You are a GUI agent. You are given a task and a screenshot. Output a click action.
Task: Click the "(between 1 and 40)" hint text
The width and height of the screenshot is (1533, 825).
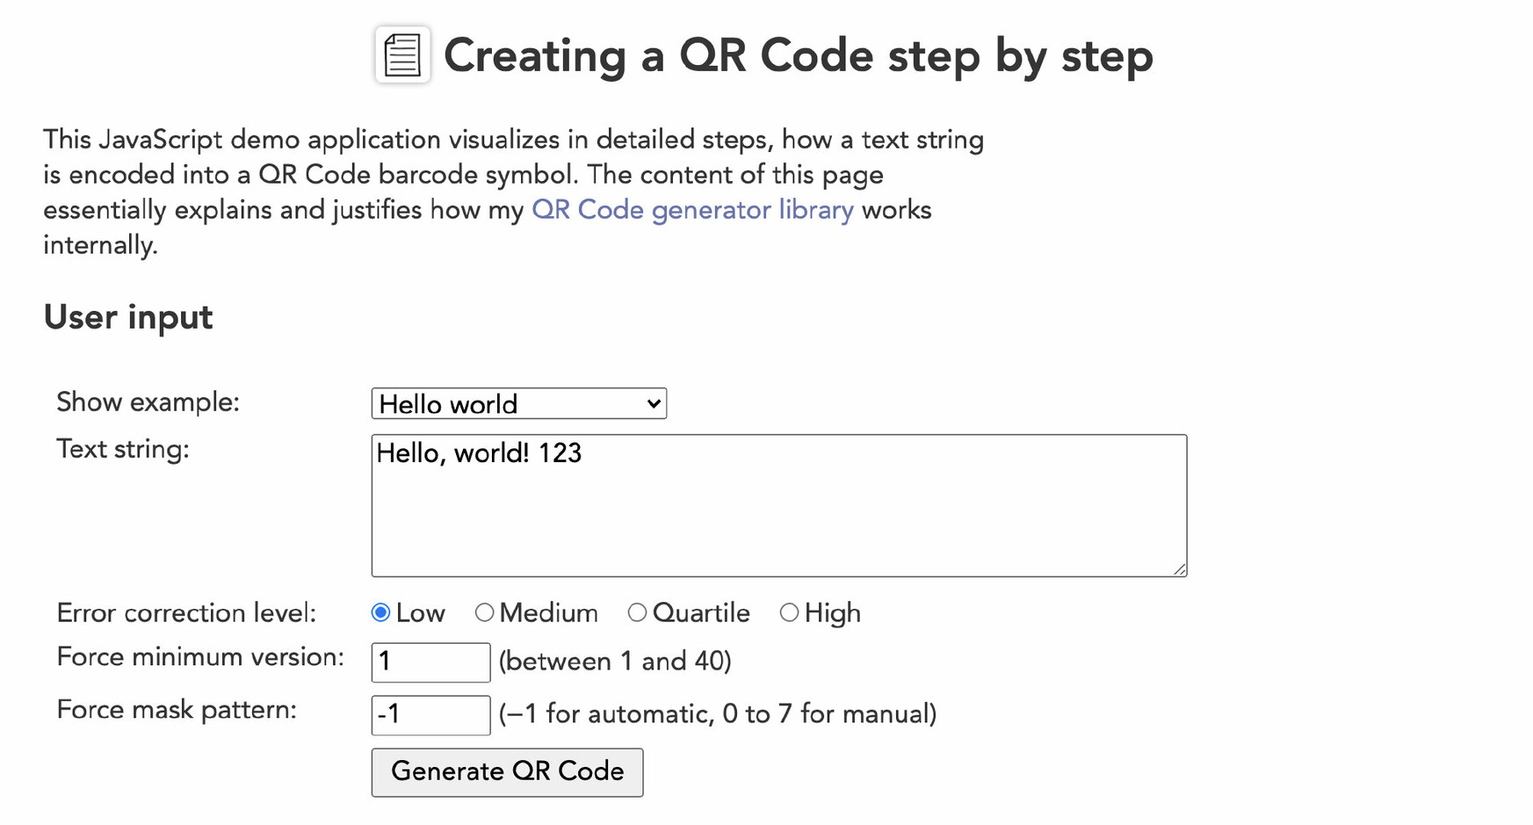615,662
